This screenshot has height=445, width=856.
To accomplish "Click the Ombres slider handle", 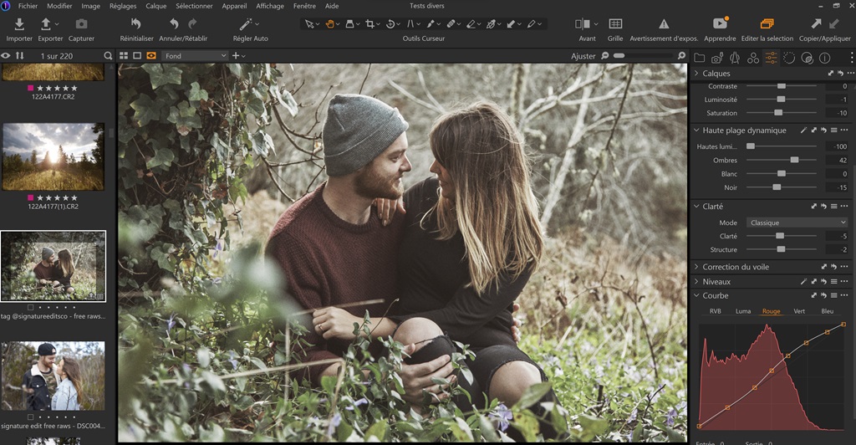I will click(x=794, y=160).
